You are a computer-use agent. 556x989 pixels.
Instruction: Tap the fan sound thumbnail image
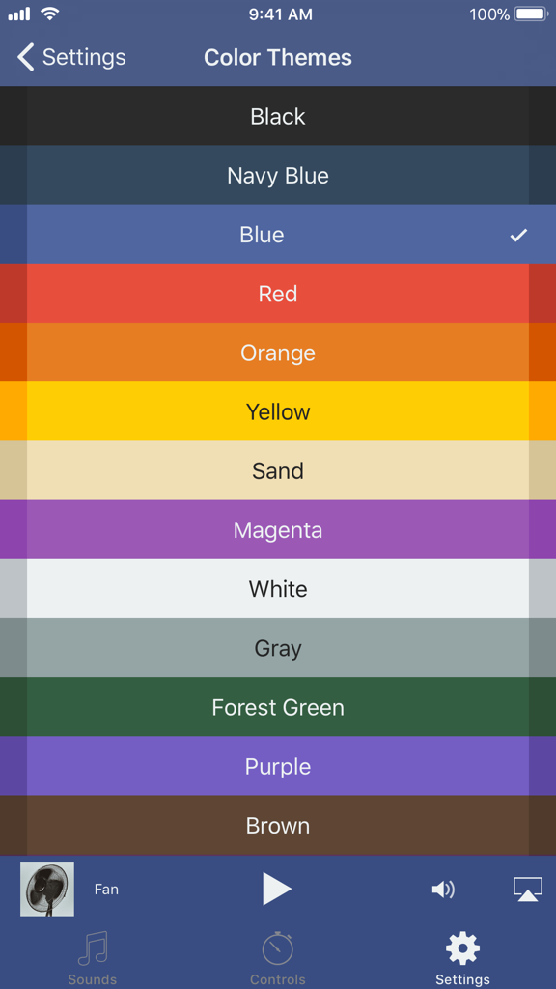(46, 889)
